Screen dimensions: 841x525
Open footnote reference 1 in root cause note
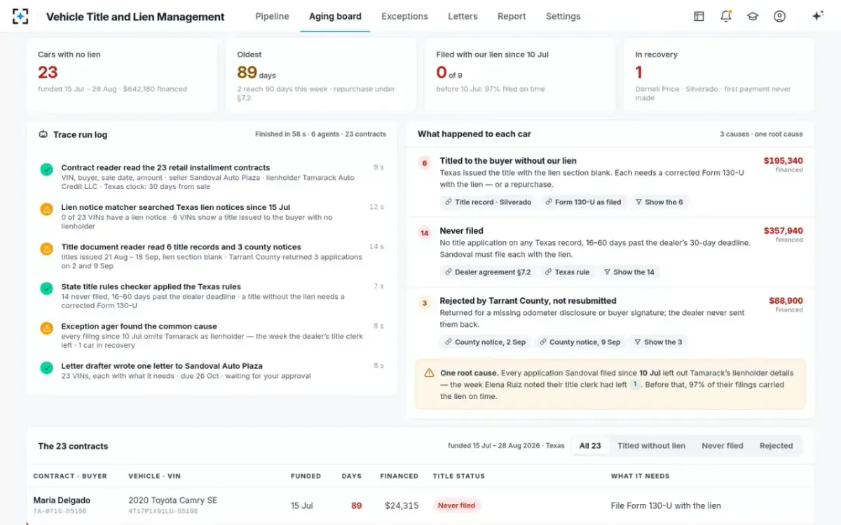tap(635, 384)
